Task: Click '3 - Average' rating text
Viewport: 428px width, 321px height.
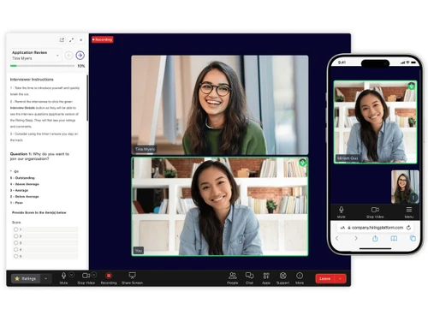Action: [19, 190]
